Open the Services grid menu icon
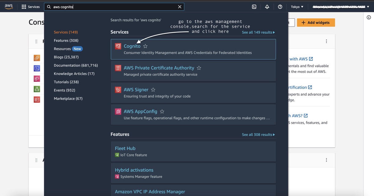Screen dimensions: 374x196 tap(24, 6)
